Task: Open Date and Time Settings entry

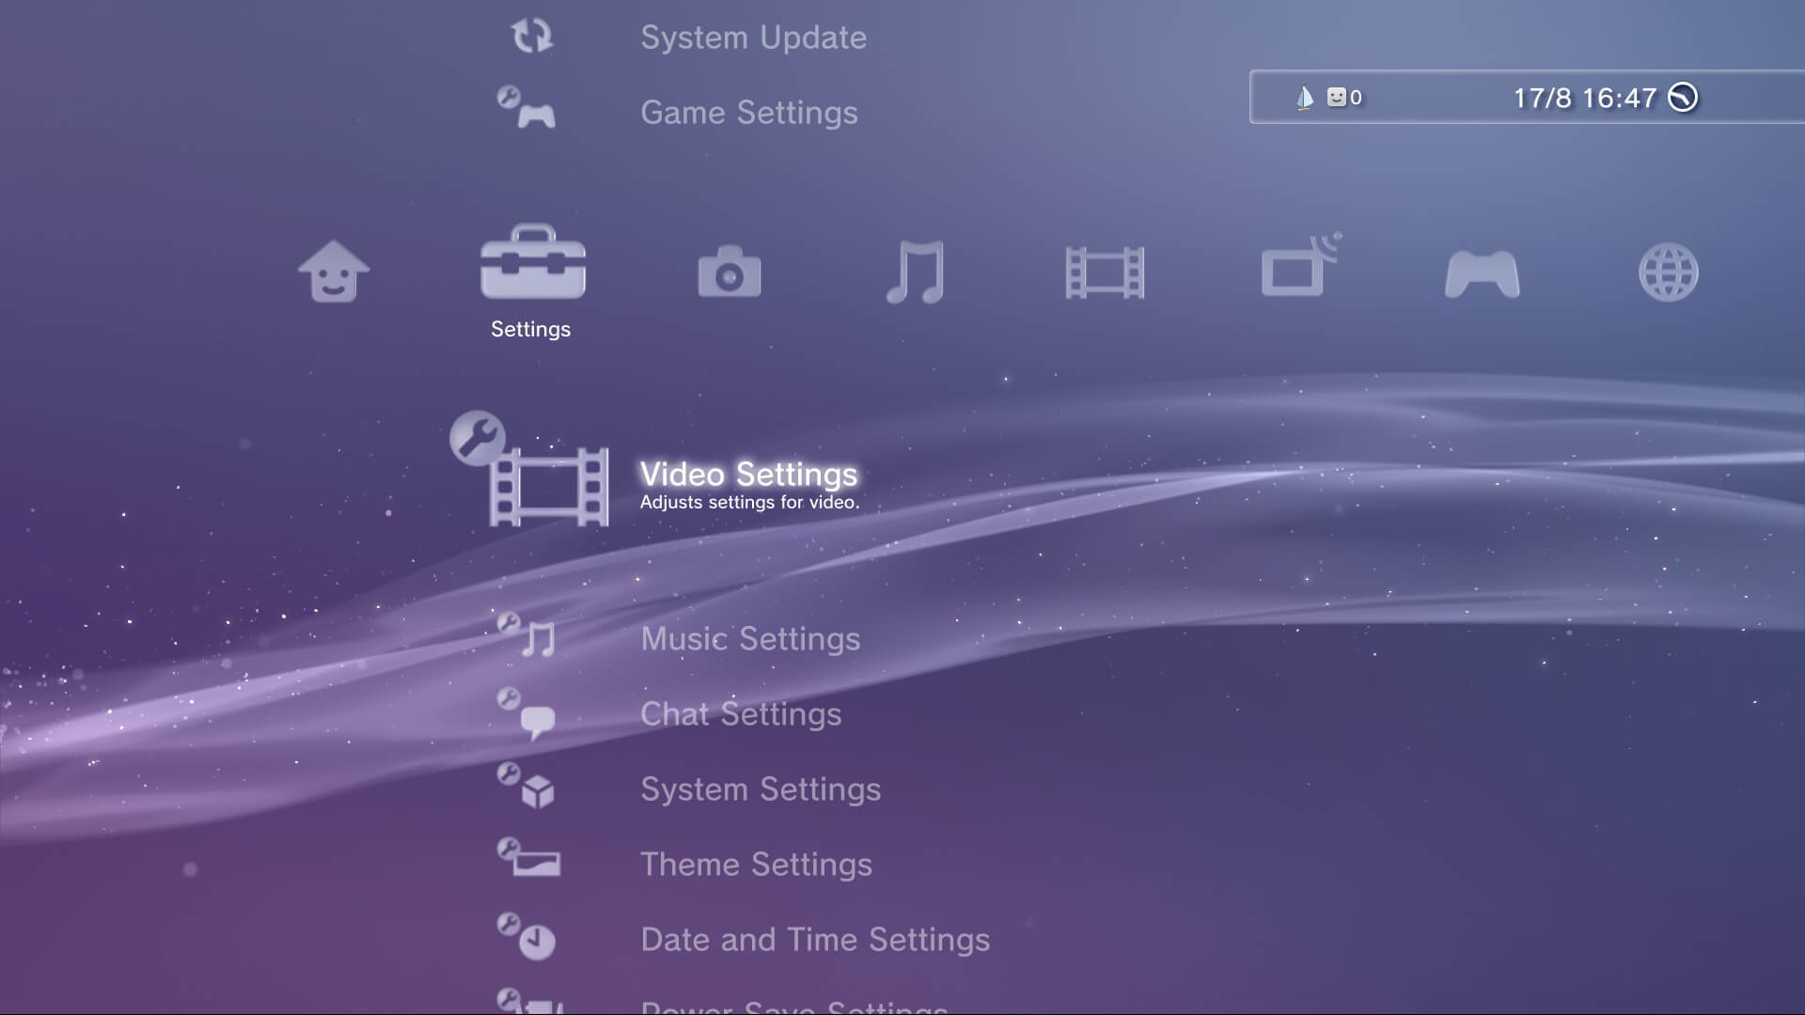Action: click(815, 940)
